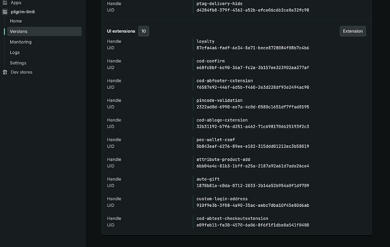Screen dimensions: 390x247
Task: Click the Extension button
Action: 353,31
